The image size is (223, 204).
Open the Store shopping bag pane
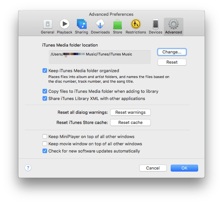tap(117, 27)
